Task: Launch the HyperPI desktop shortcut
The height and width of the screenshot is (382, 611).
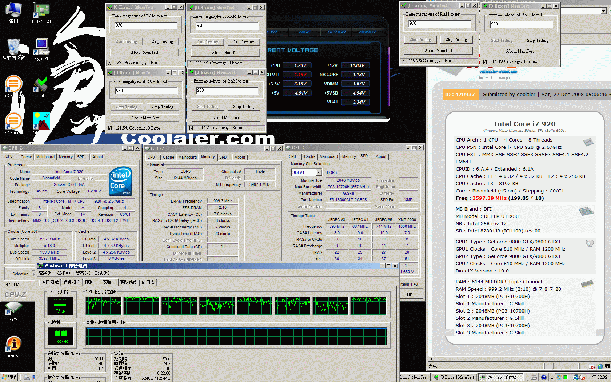Action: 41,50
